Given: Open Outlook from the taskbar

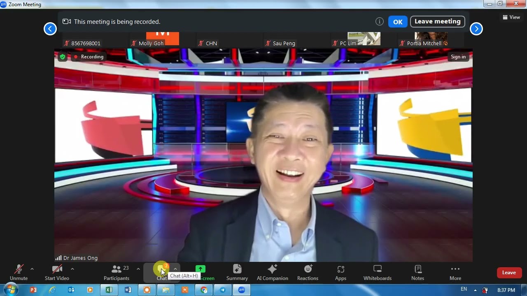Looking at the screenshot, I should coord(71,290).
